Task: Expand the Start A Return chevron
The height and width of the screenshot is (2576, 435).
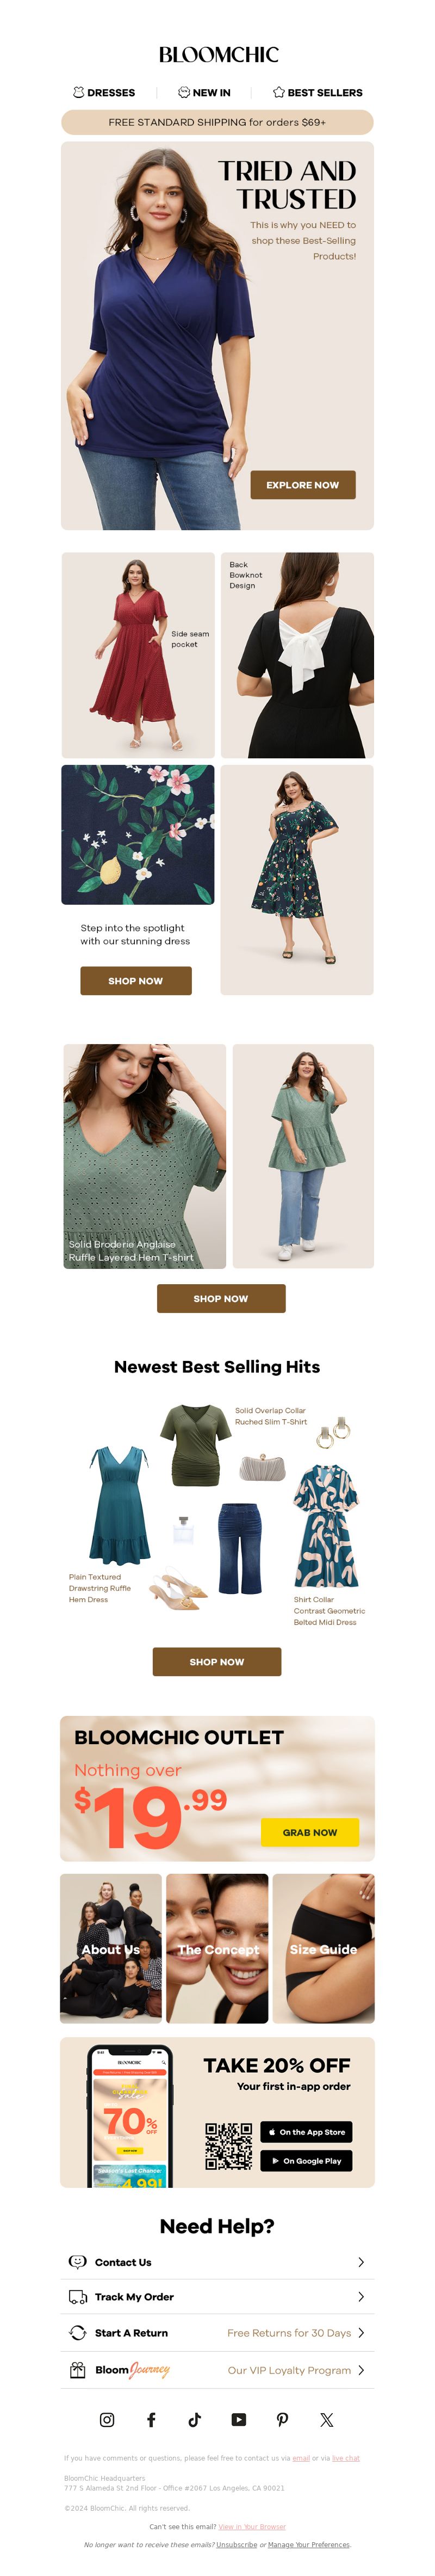Action: (x=360, y=2332)
